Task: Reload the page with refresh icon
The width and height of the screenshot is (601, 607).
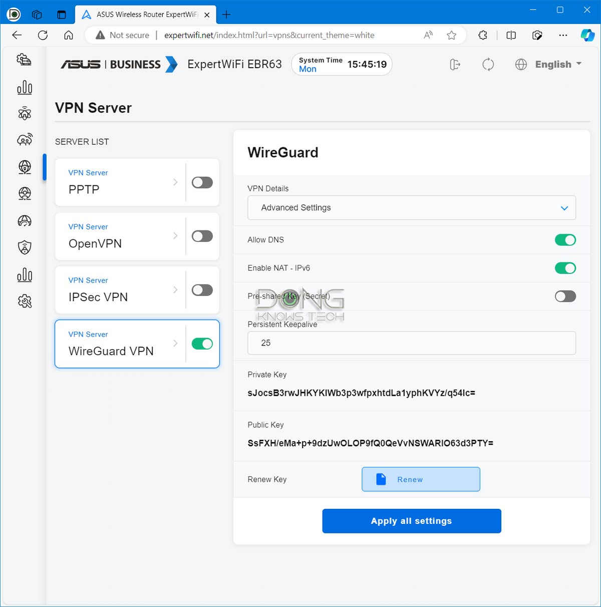Action: [43, 35]
